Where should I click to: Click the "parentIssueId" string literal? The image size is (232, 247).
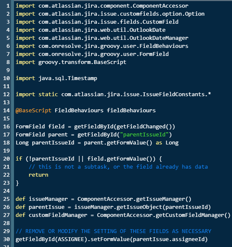coord(144,135)
